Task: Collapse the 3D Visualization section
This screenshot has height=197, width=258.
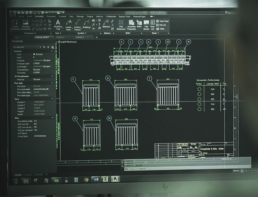Action: tap(52, 76)
